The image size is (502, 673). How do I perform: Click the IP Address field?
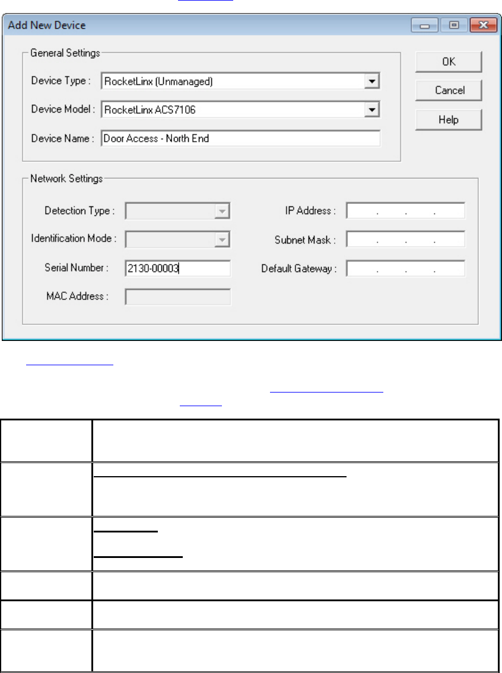(405, 210)
